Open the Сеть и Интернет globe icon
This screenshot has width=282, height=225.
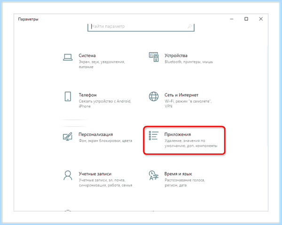tap(154, 96)
